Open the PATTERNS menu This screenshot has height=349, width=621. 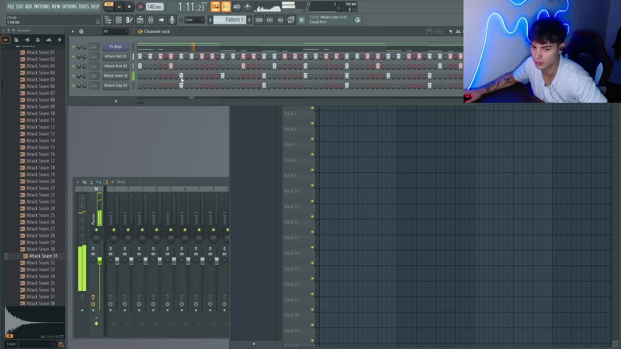(x=42, y=7)
